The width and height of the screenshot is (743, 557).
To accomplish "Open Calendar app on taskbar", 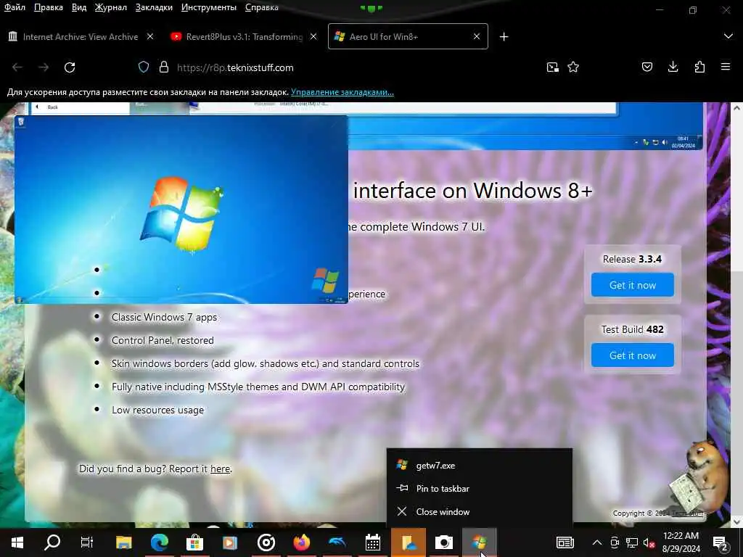I will click(373, 542).
